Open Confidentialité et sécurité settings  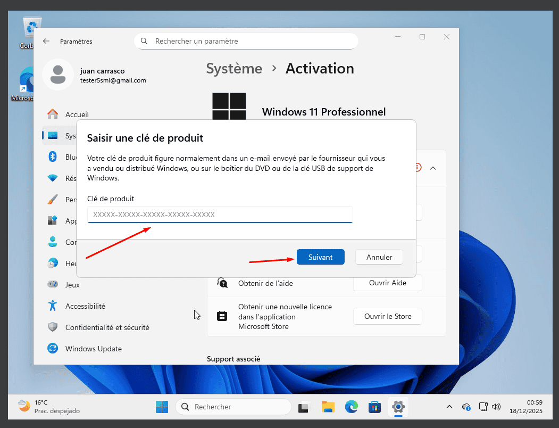[x=107, y=327]
